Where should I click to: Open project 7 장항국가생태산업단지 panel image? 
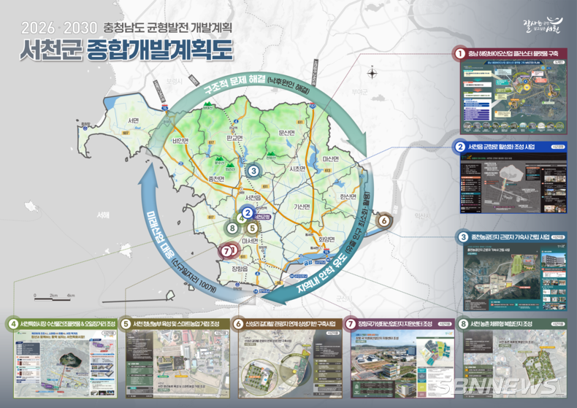[x=401, y=357]
